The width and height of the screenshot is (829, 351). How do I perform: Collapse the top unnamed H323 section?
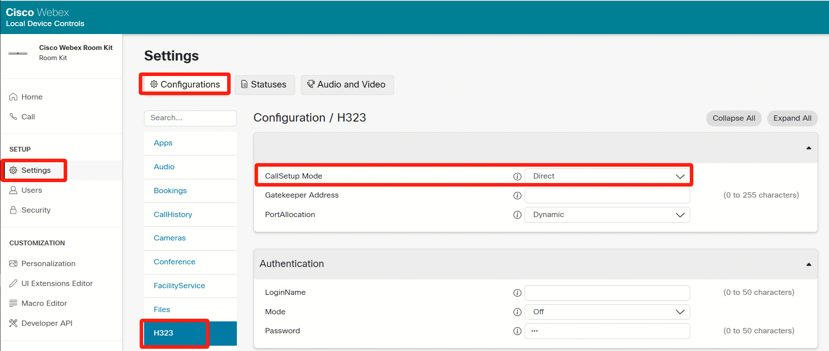809,148
